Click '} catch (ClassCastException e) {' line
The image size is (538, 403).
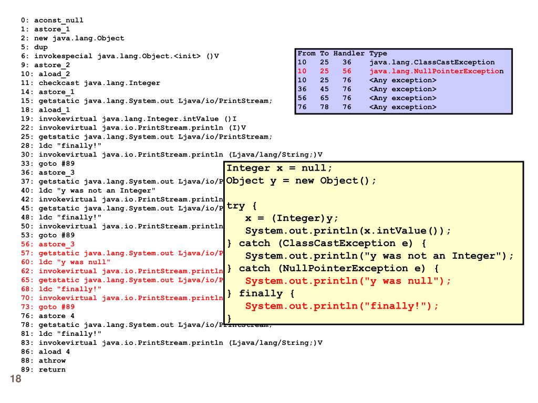pyautogui.click(x=327, y=243)
